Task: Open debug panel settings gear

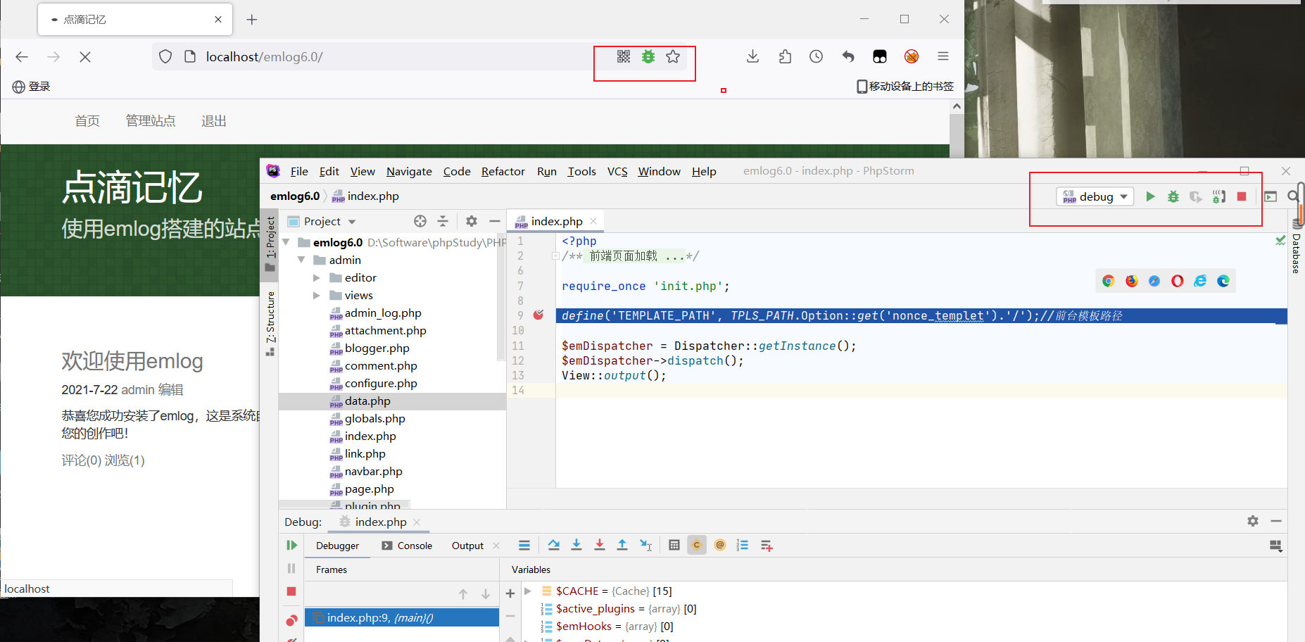Action: (1253, 521)
